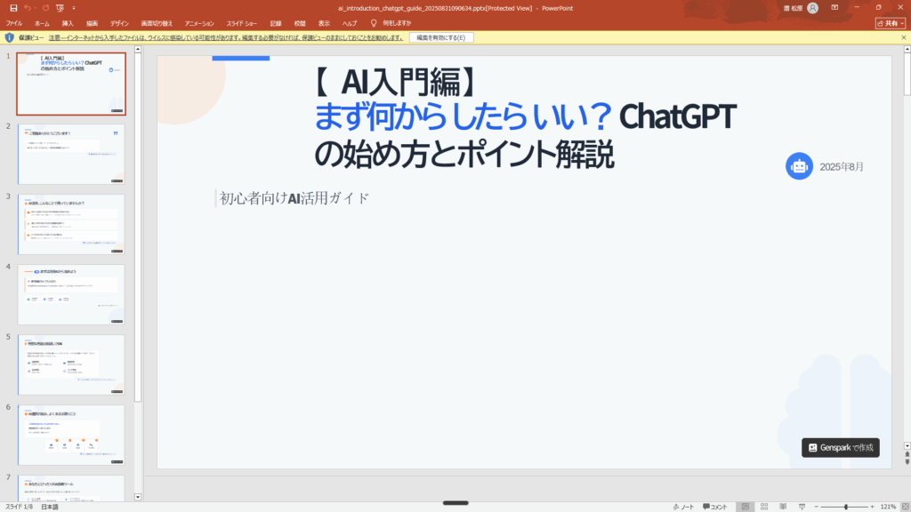The image size is (911, 512).
Task: Open the ファイル menu tab
Action: (14, 24)
